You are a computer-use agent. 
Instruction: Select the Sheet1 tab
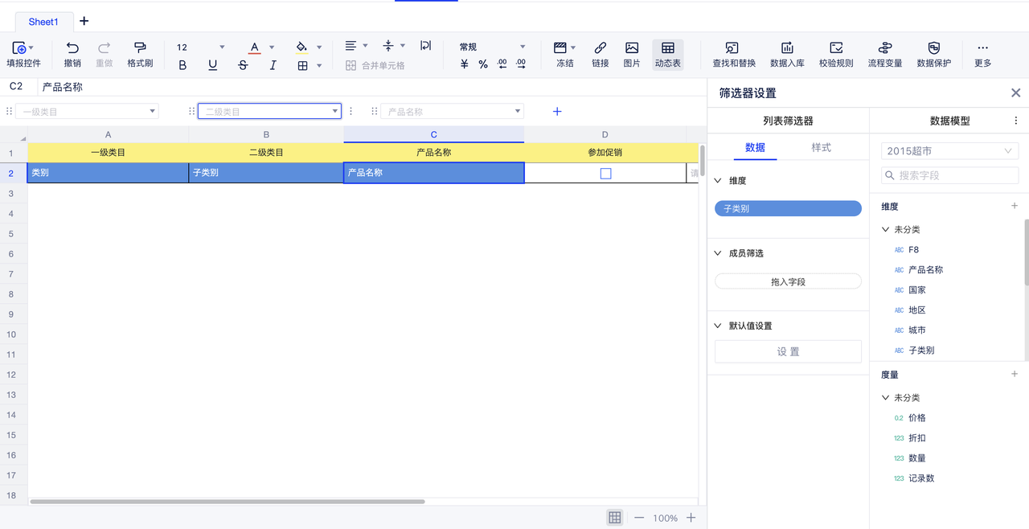43,22
